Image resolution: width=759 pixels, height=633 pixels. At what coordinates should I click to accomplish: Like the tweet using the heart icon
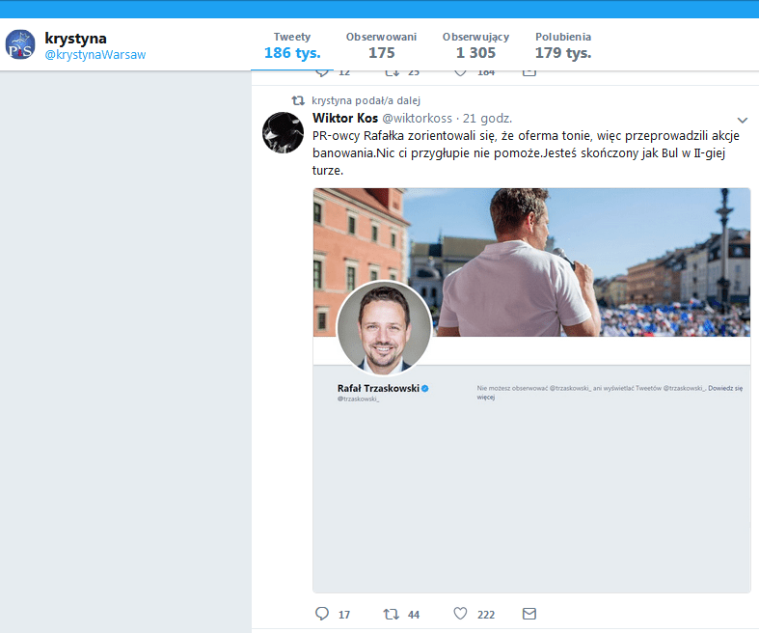pos(460,614)
